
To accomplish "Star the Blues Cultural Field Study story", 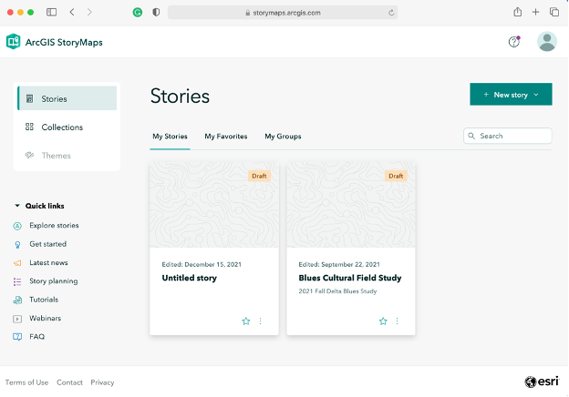I will point(383,321).
